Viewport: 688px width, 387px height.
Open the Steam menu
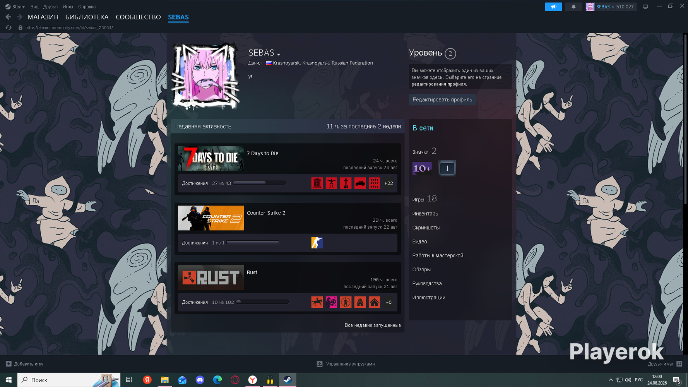click(15, 7)
